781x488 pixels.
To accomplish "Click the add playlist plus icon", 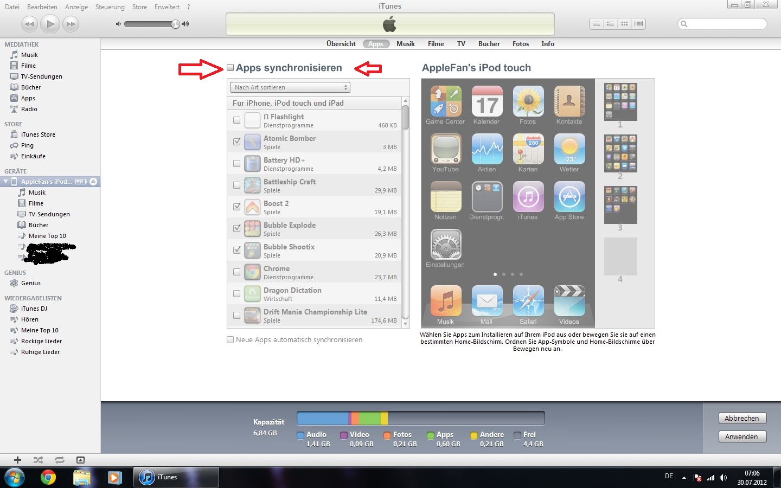I will (17, 460).
